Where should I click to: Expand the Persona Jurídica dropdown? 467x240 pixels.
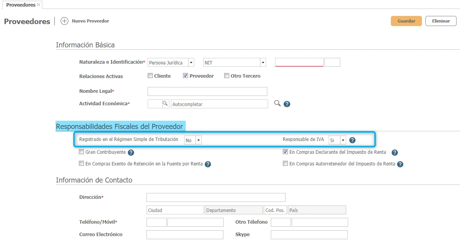[x=191, y=63]
